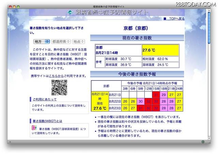This screenshot has width=218, height=154.
Task: Zoom the window using the green button
Action: click(22, 6)
